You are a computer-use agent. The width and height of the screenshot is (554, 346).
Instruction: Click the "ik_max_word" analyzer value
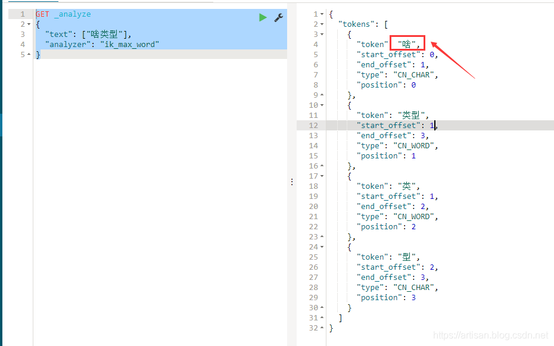tap(129, 45)
